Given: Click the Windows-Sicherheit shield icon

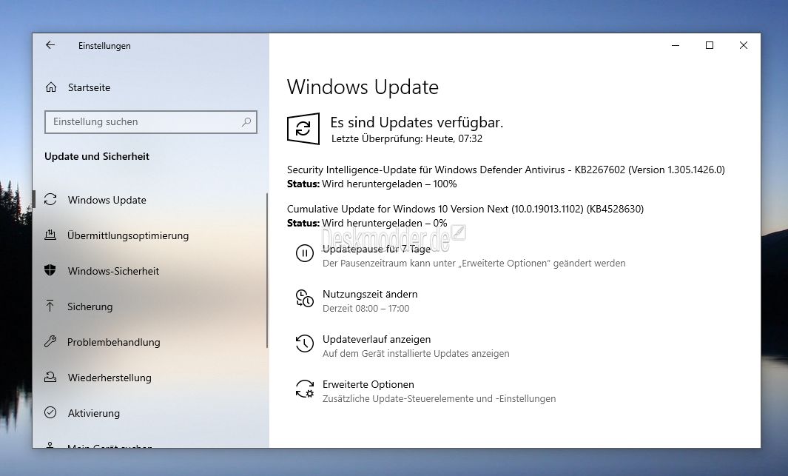Looking at the screenshot, I should click(50, 270).
